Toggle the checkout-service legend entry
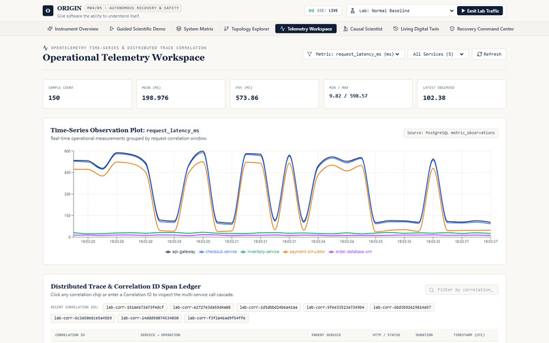Viewport: 549px width, 343px height. coord(218,252)
